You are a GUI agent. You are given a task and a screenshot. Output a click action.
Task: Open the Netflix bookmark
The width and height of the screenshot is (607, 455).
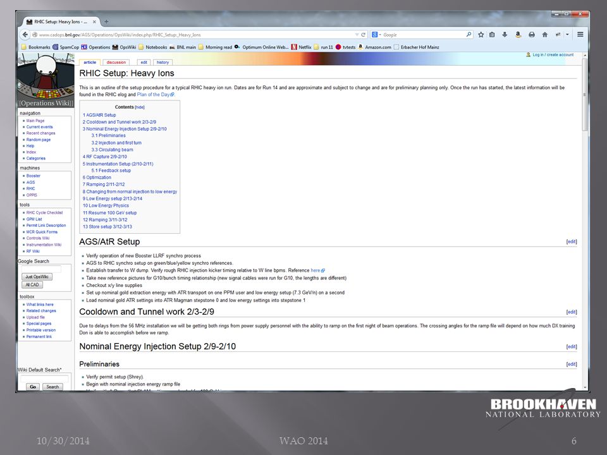pyautogui.click(x=301, y=47)
